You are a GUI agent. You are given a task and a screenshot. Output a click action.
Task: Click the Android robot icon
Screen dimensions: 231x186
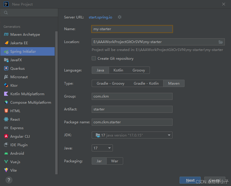(x=6, y=153)
